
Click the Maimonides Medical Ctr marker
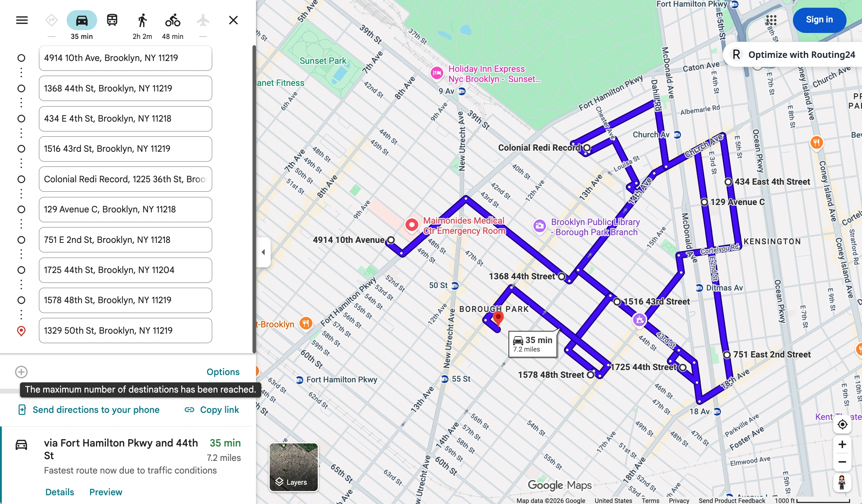click(412, 225)
